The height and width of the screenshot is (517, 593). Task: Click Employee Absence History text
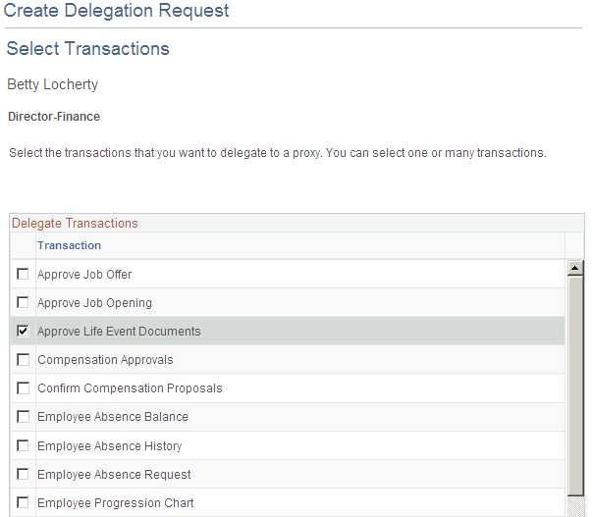pos(109,446)
